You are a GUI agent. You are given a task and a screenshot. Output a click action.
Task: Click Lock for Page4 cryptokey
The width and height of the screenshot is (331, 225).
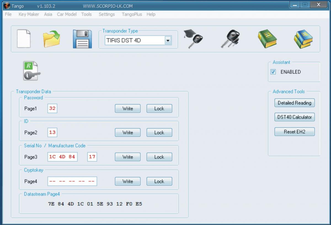click(x=159, y=181)
